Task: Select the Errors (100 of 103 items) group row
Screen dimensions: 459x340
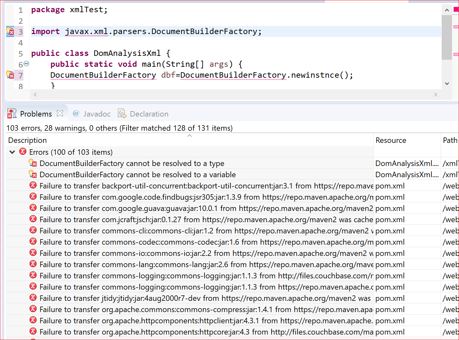Action: 189,152
